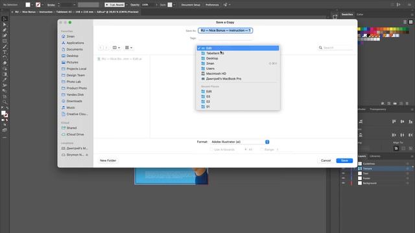Show swatches in grid thumbnail view
The width and height of the screenshot is (415, 233).
point(410,22)
